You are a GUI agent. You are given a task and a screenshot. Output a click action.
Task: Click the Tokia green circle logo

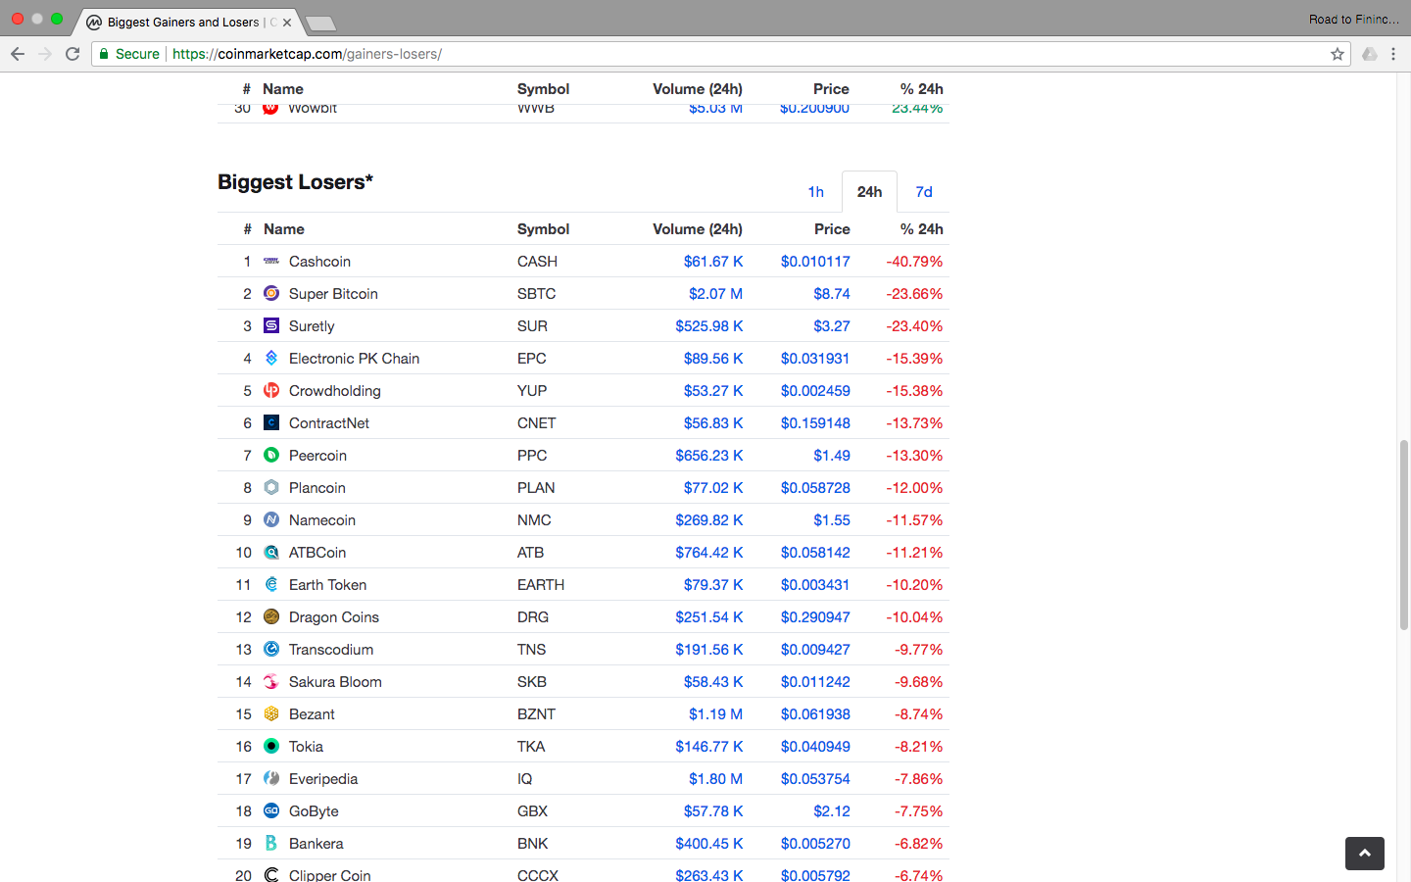coord(271,747)
